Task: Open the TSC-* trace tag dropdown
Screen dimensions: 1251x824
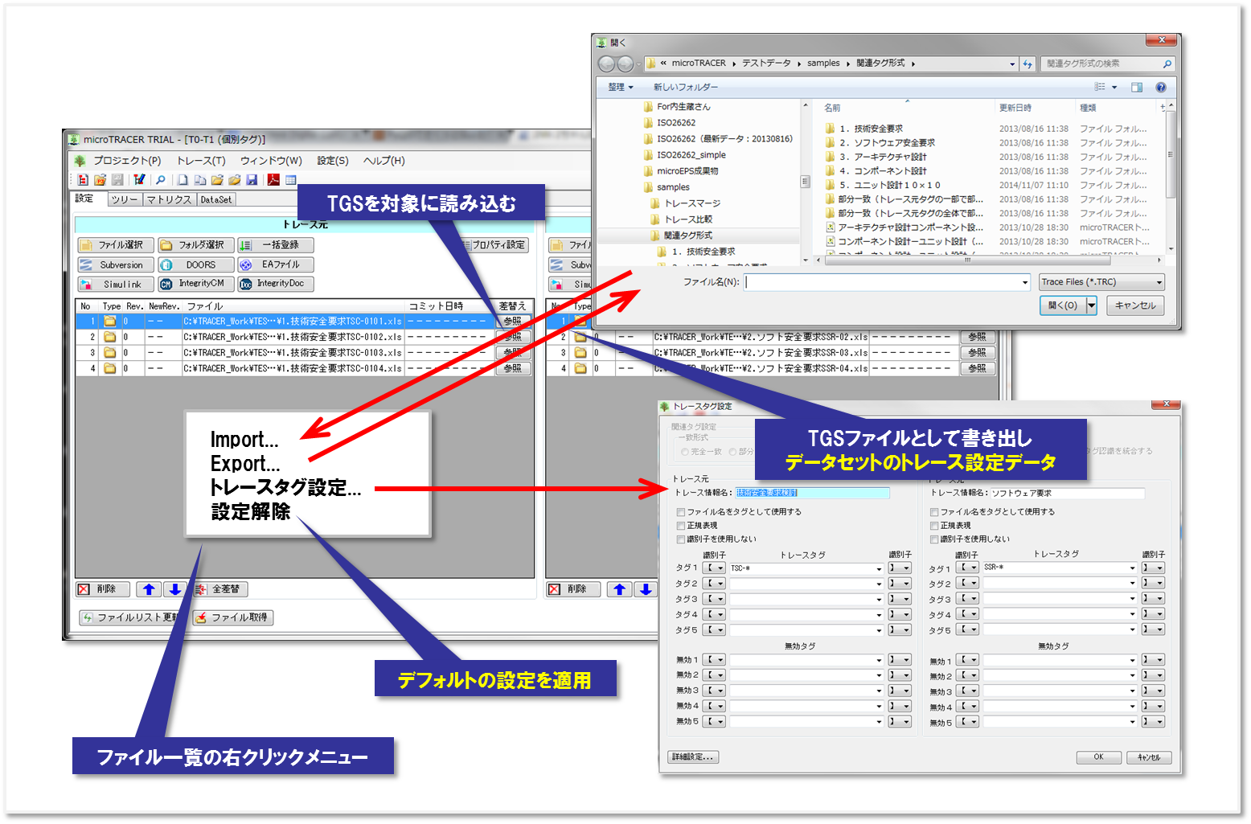Action: coord(879,568)
